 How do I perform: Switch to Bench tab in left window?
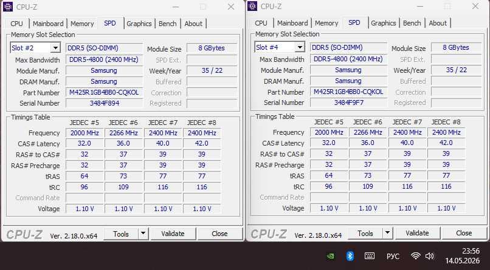click(x=168, y=24)
